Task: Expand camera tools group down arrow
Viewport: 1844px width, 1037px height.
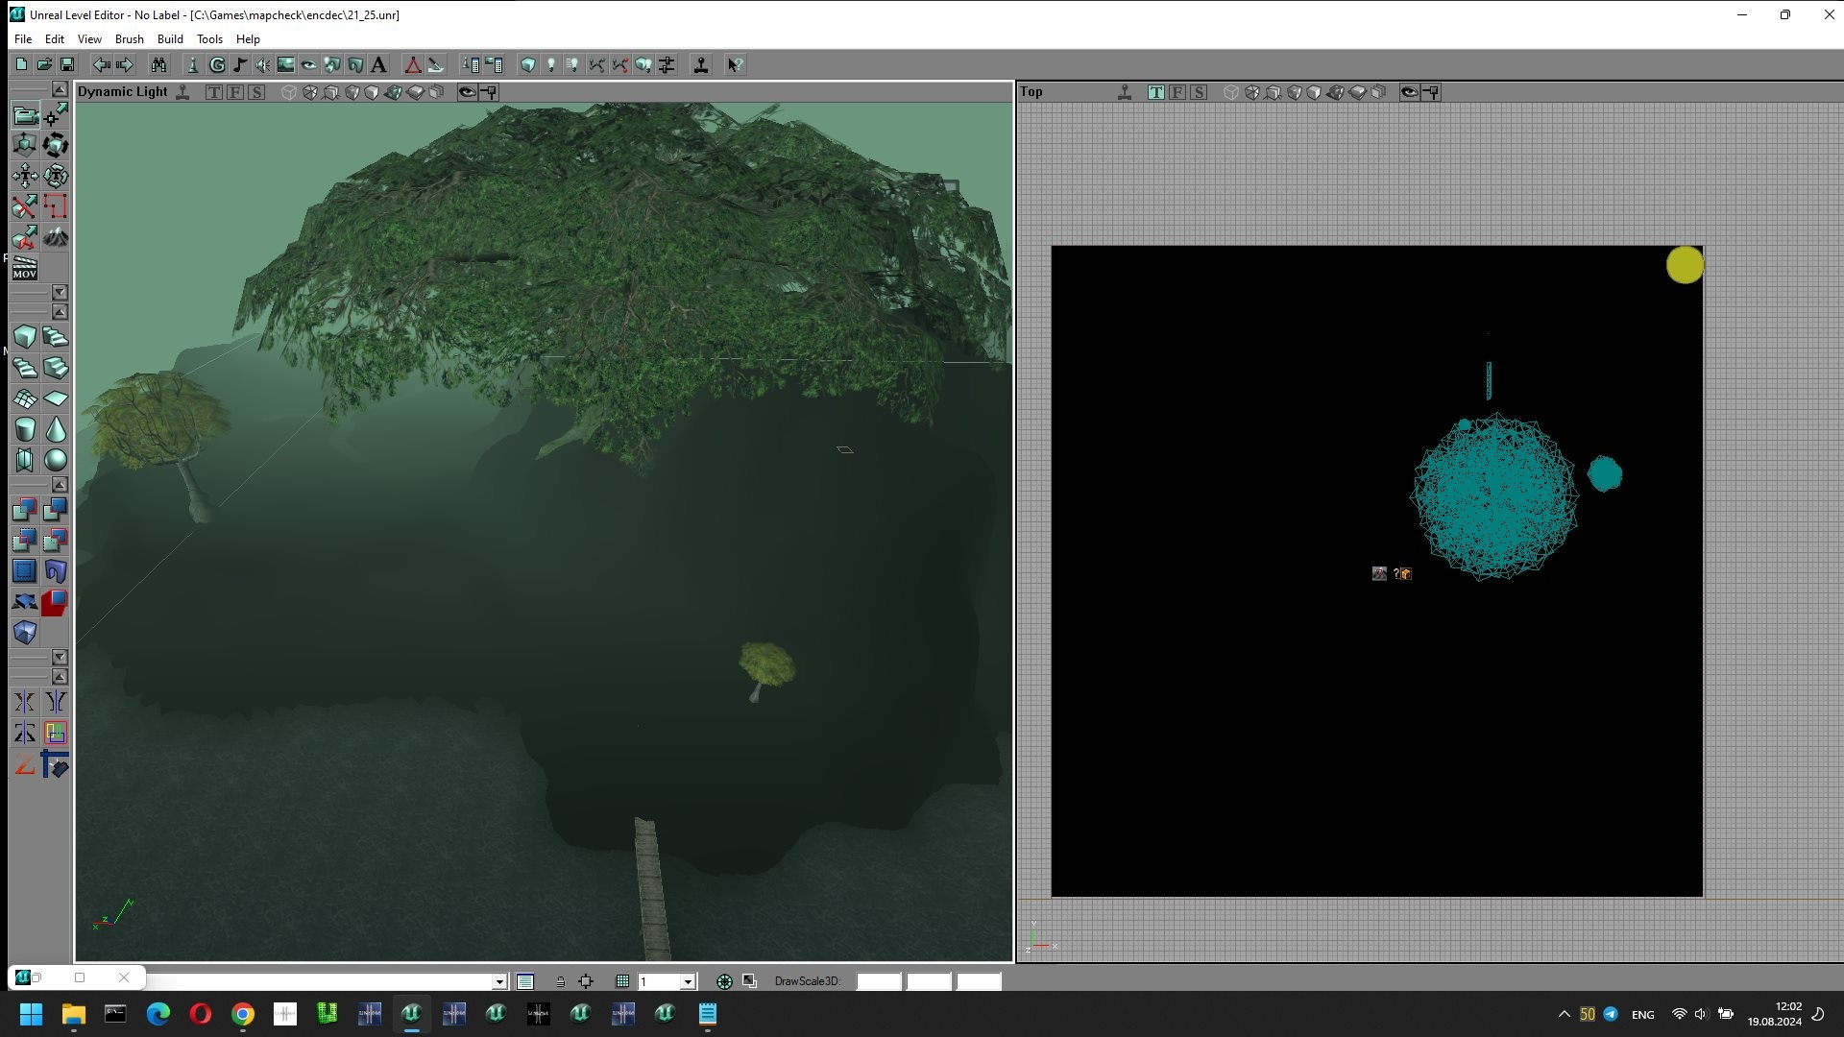Action: coord(60,292)
